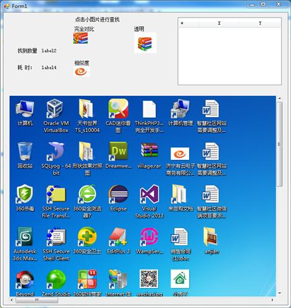Select the Recycle Bin 回收站 icon
This screenshot has width=291, height=308.
point(25,151)
